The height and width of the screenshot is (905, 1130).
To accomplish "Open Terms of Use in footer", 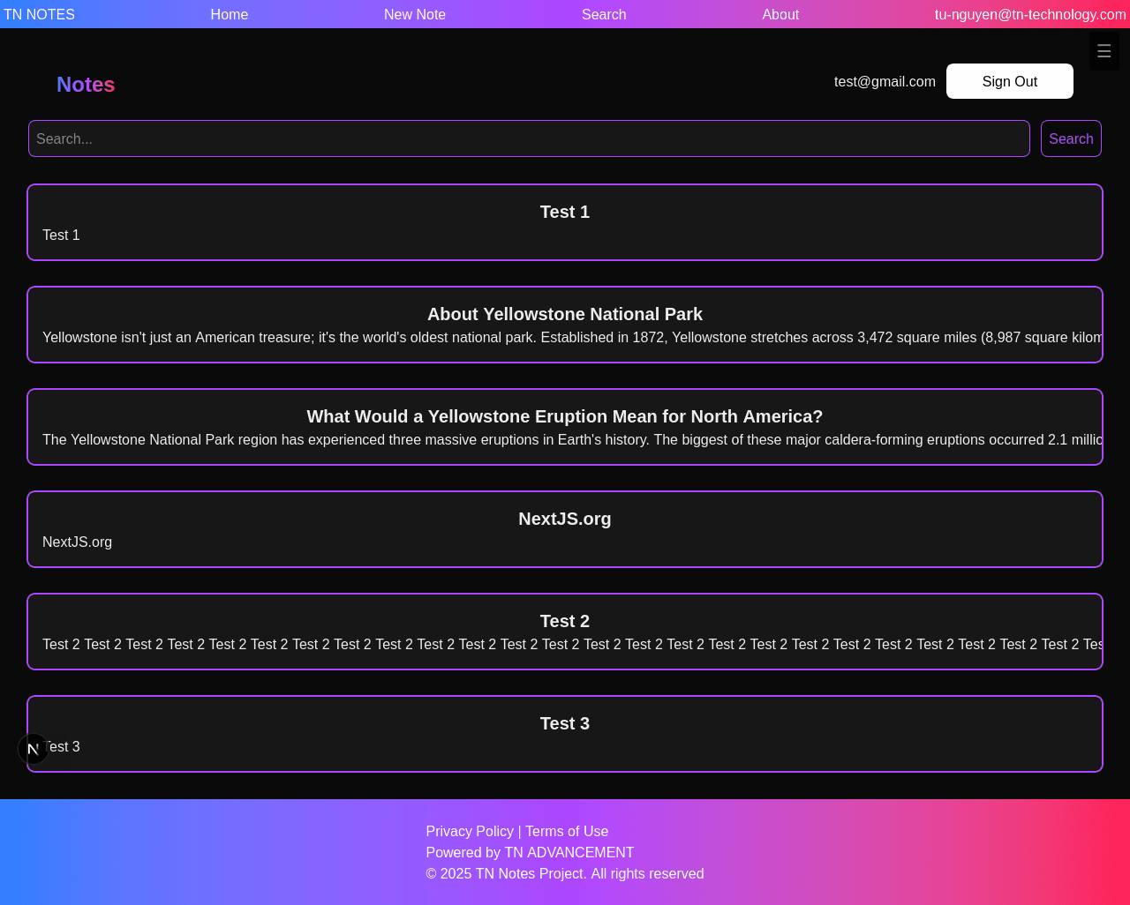I will pyautogui.click(x=567, y=831).
